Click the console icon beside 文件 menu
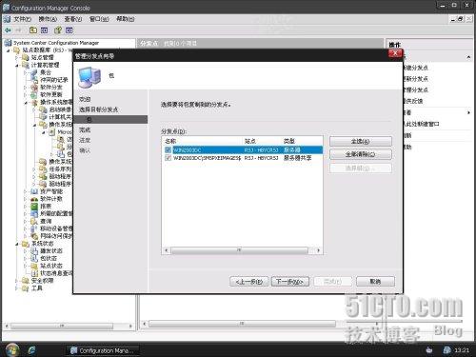Viewport: 476px width, 357px height. pos(7,19)
